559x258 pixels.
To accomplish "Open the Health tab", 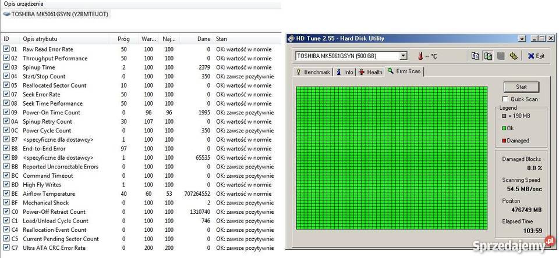I will tap(370, 72).
